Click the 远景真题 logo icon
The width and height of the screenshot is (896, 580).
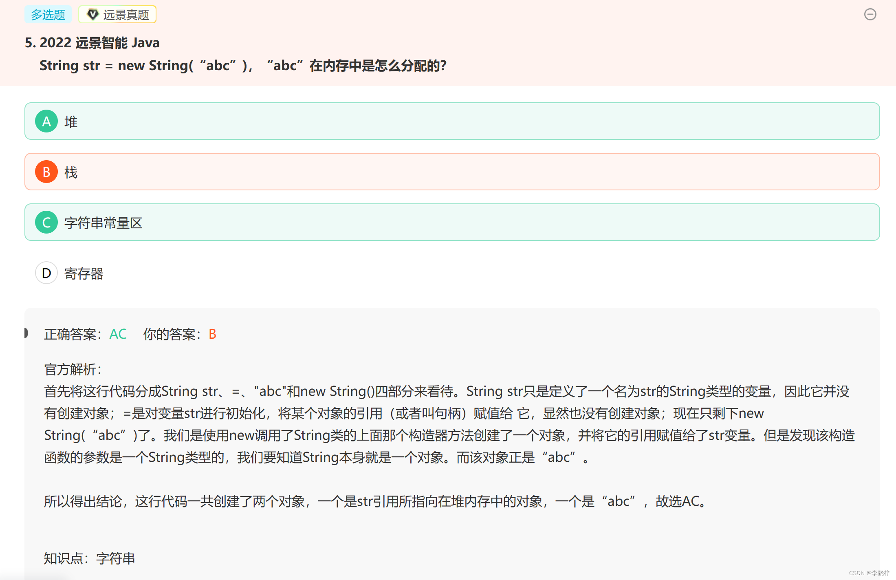93,15
